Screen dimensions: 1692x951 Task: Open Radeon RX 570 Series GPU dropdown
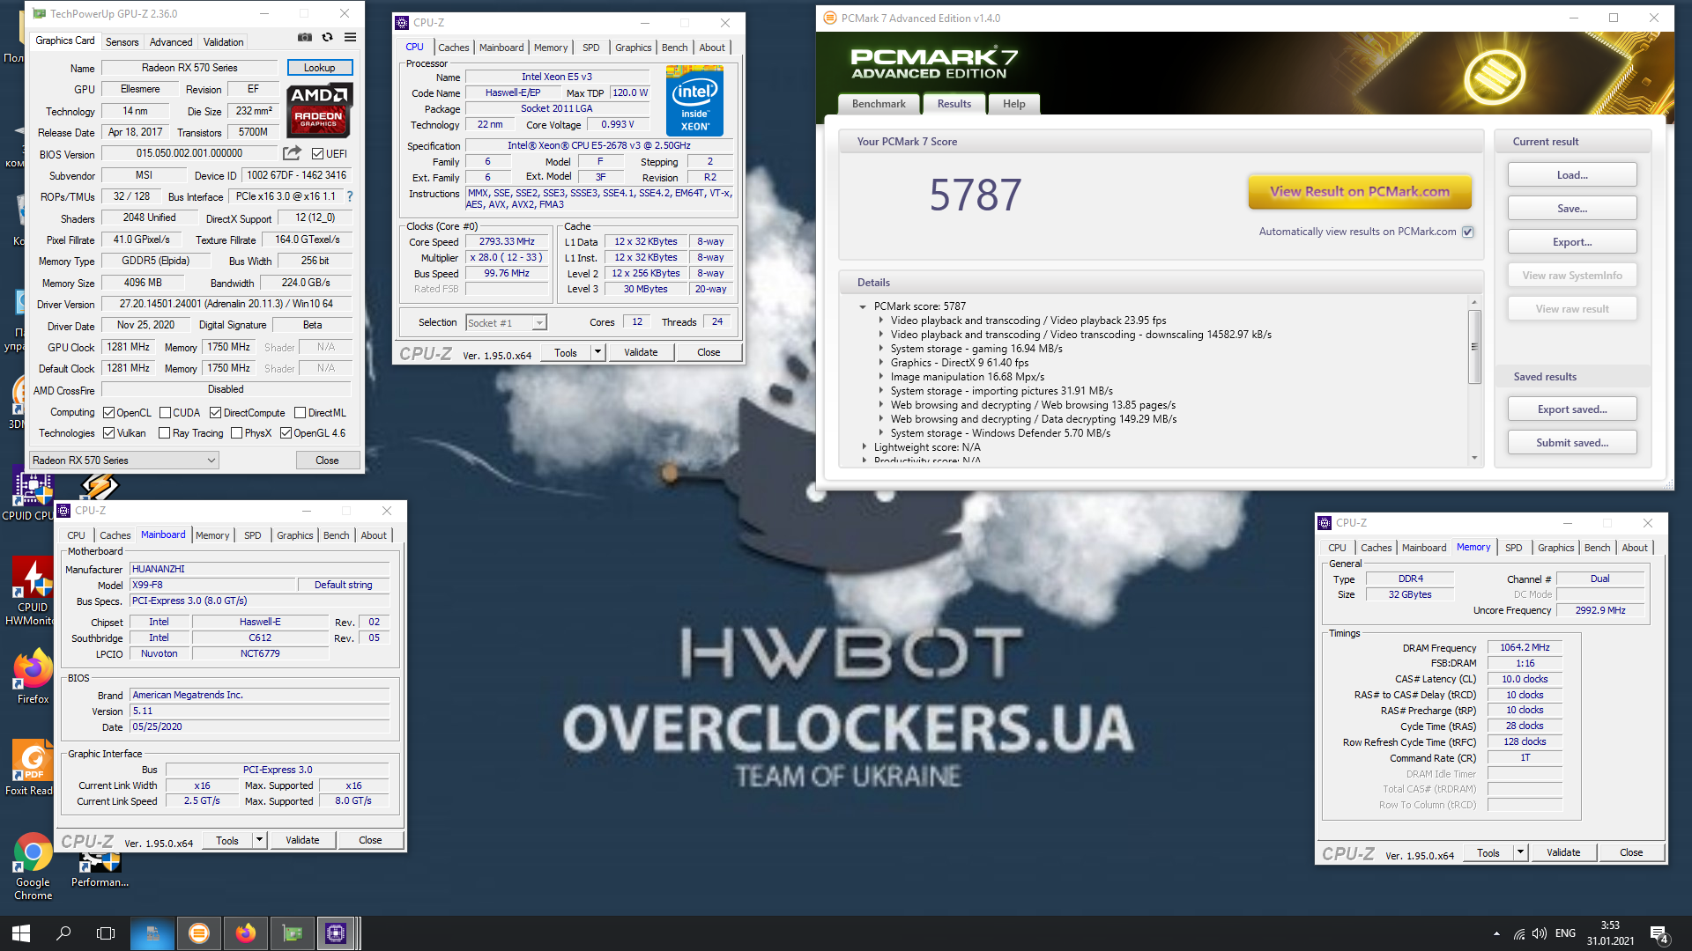pos(124,460)
